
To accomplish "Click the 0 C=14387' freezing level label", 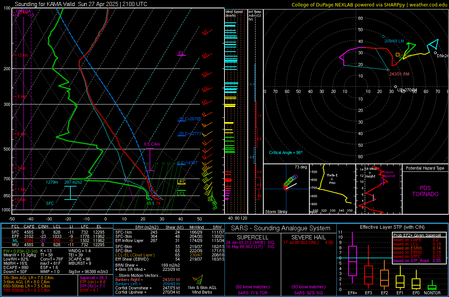I will (188, 163).
